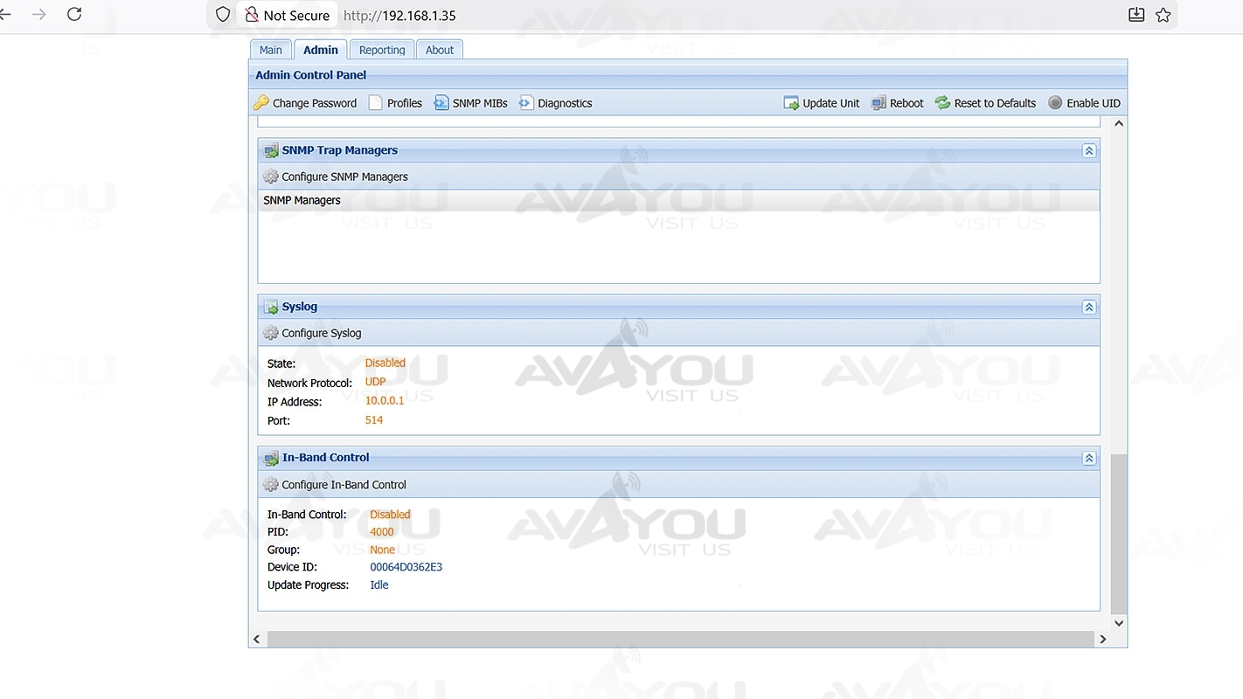Click the horizontal scrollbar right arrow
1243x699 pixels.
(x=1102, y=640)
